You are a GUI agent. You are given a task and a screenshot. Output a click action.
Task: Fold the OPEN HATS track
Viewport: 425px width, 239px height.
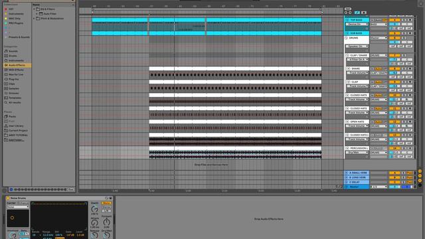click(347, 122)
